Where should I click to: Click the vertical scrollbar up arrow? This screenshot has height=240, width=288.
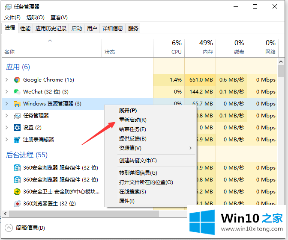tap(281, 61)
